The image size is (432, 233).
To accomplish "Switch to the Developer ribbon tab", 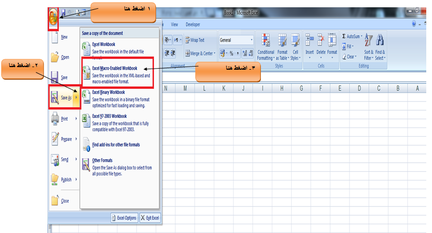I will coord(193,24).
